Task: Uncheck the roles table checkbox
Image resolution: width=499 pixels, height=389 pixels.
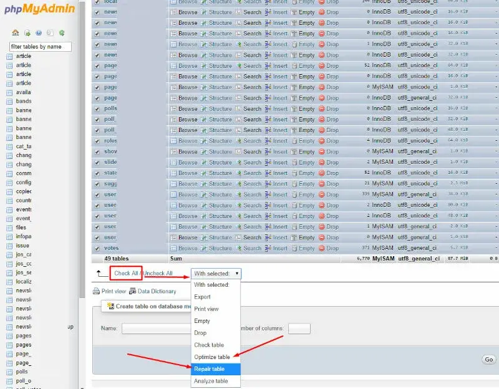Action: pyautogui.click(x=97, y=141)
